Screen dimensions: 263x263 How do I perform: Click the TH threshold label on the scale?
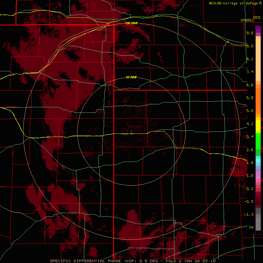click(251, 228)
